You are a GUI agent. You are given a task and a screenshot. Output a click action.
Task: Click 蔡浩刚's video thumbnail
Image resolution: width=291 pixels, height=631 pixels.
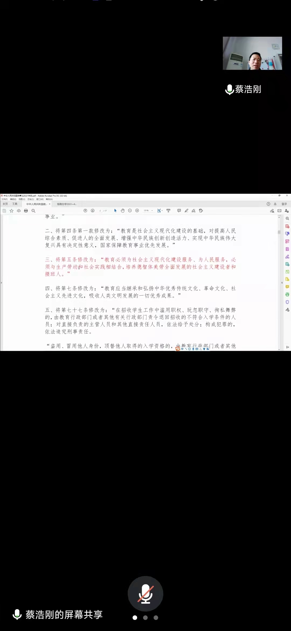(252, 53)
